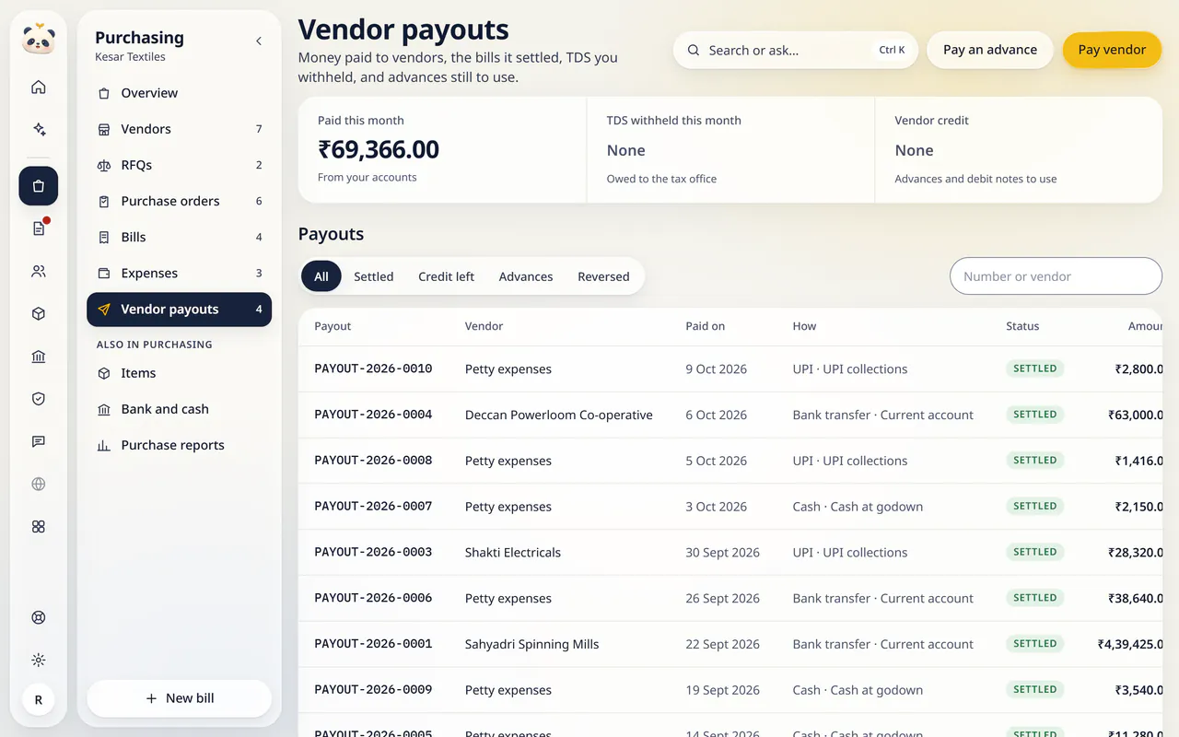Toggle the sun theme icon
Viewport: 1179px width, 737px height.
39,660
